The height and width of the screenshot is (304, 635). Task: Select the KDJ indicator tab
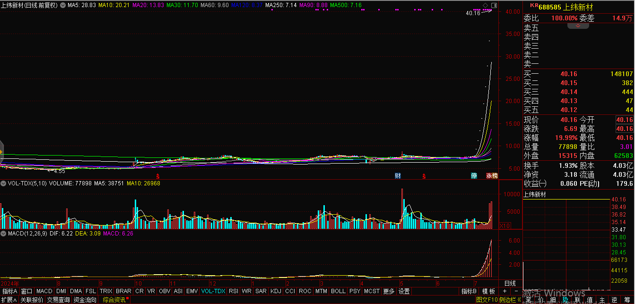(276, 291)
